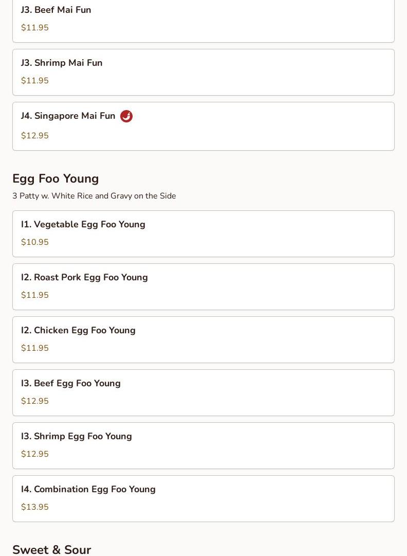The width and height of the screenshot is (407, 556).
Task: Open the I3. Shrimp Egg Foo Young title
Action: [x=77, y=436]
